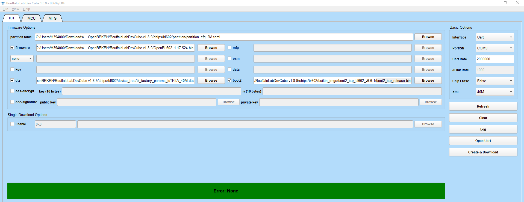This screenshot has width=524, height=202.
Task: Click the 'Single Download Options' label
Action: (x=27, y=115)
